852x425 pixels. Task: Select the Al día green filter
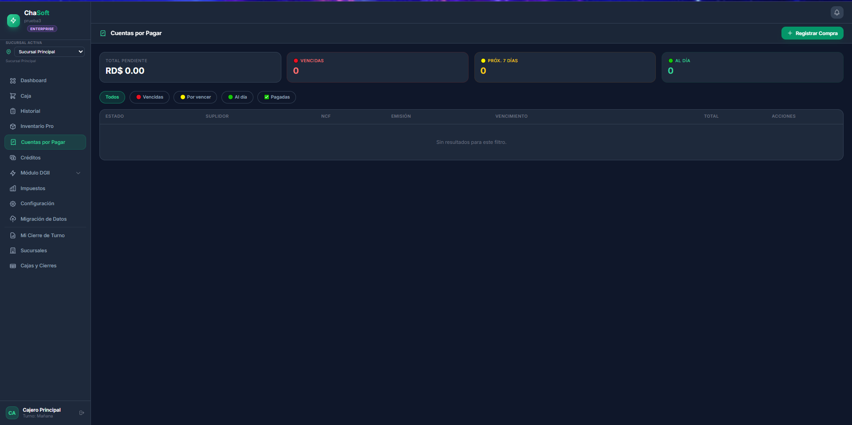pos(237,97)
